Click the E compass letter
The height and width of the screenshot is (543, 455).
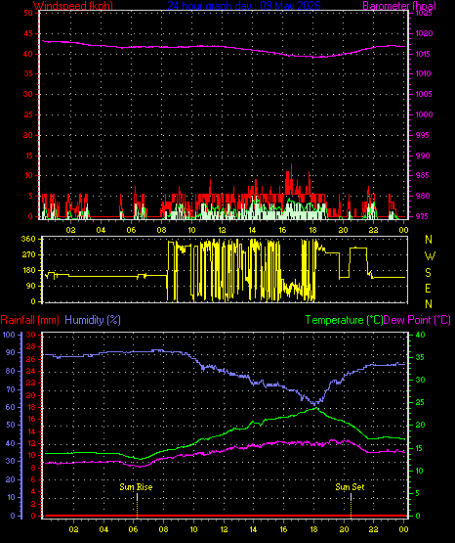428,288
